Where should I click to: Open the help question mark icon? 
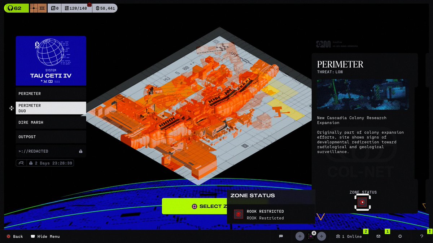(421, 236)
